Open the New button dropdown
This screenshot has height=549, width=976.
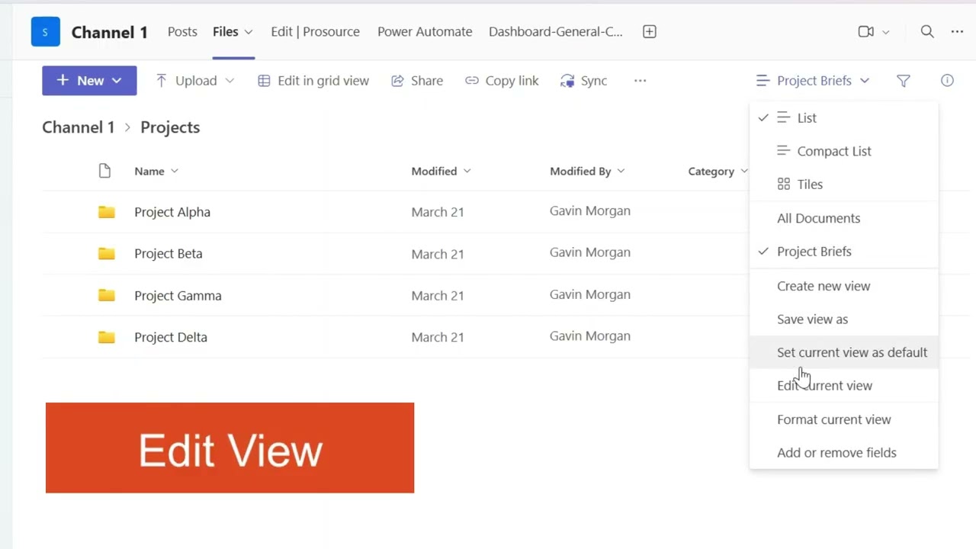click(89, 81)
